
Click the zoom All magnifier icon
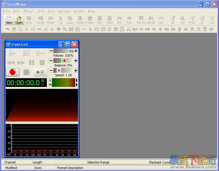[173, 20]
